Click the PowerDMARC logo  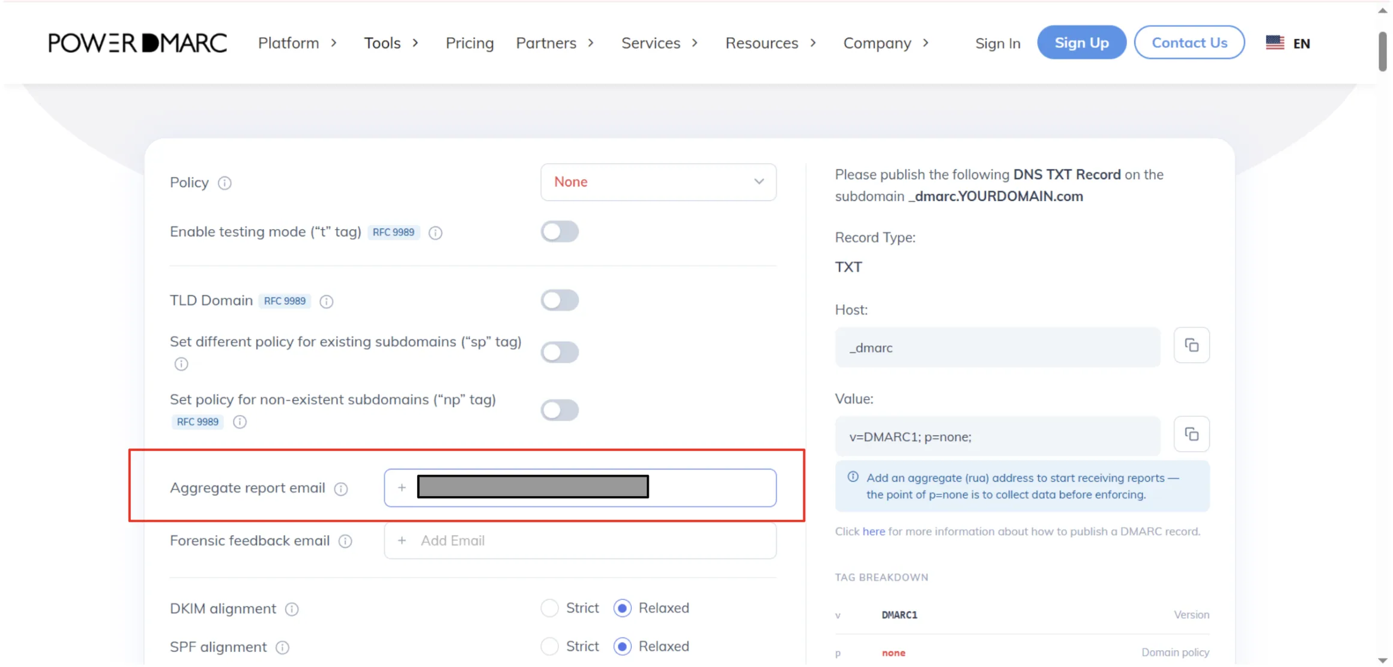(137, 43)
